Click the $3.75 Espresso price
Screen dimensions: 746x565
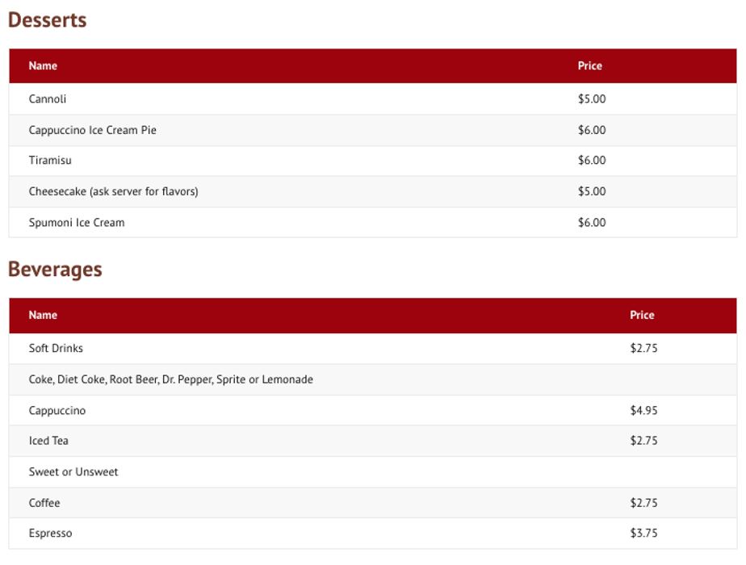click(x=643, y=534)
